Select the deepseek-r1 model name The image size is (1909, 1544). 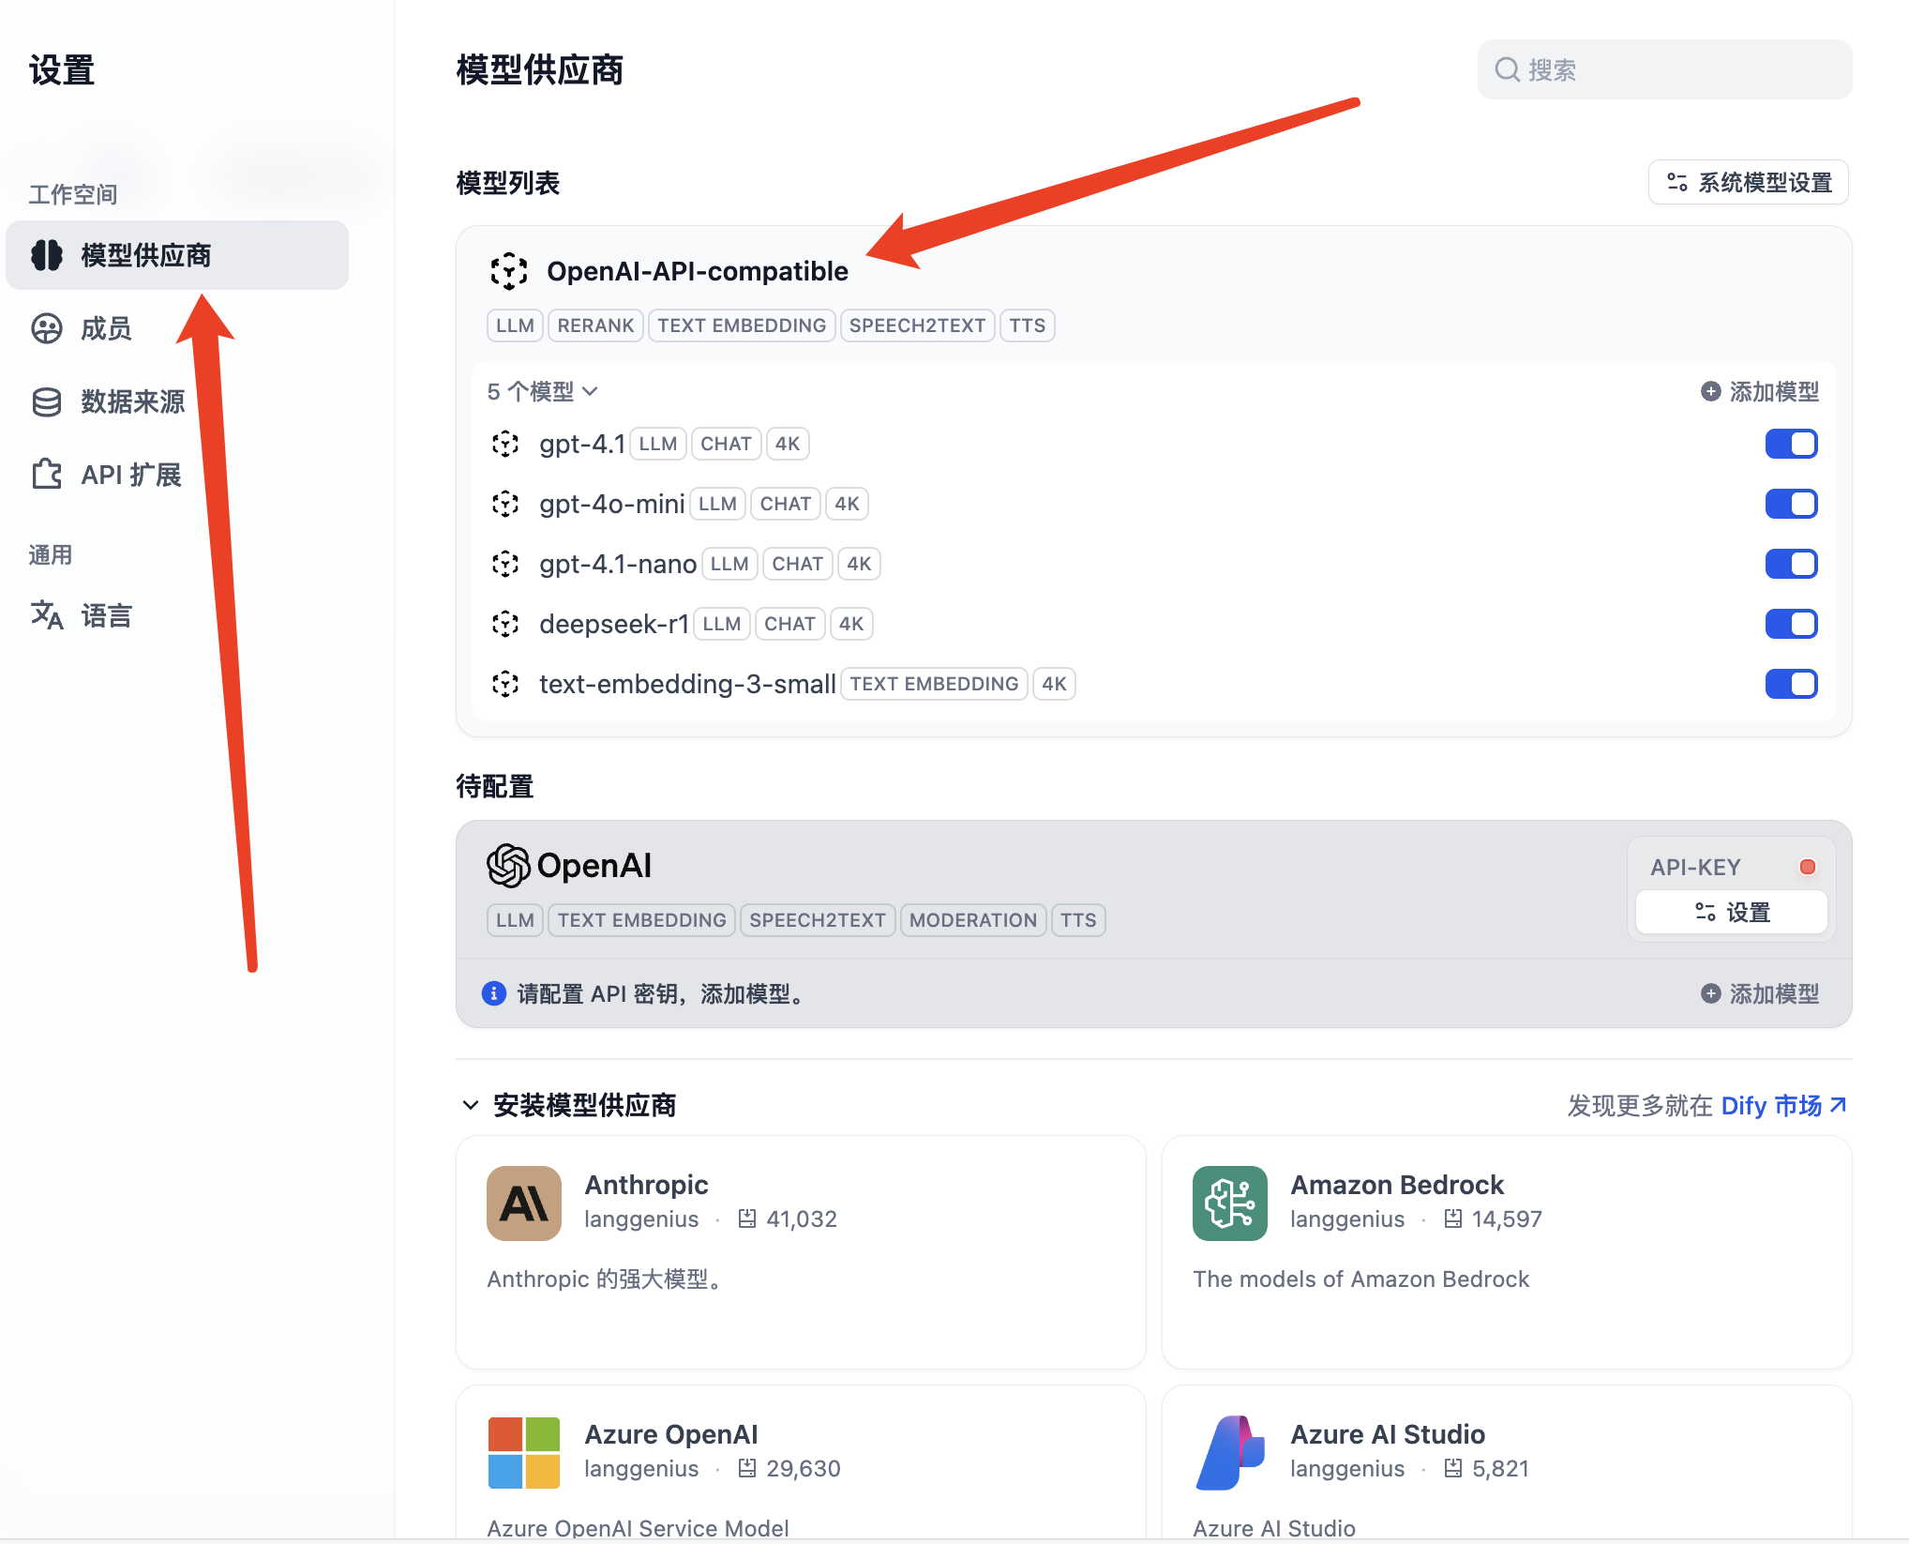pyautogui.click(x=614, y=624)
